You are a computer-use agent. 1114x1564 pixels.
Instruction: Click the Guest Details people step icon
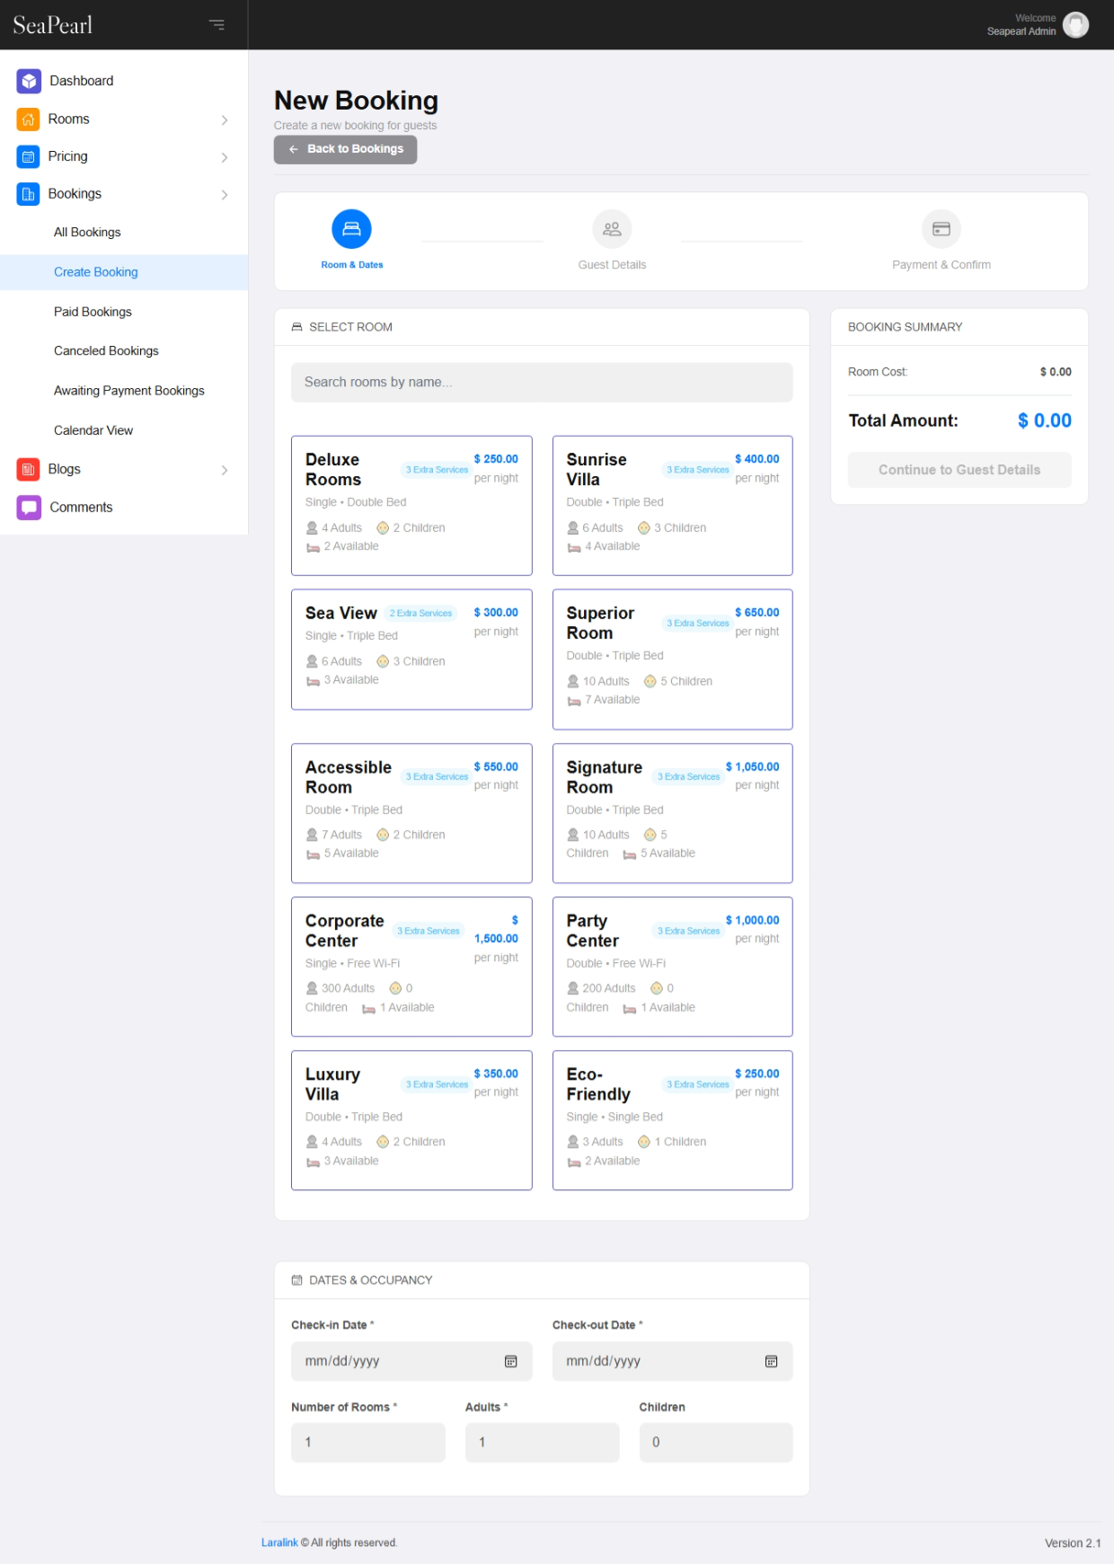(x=612, y=229)
